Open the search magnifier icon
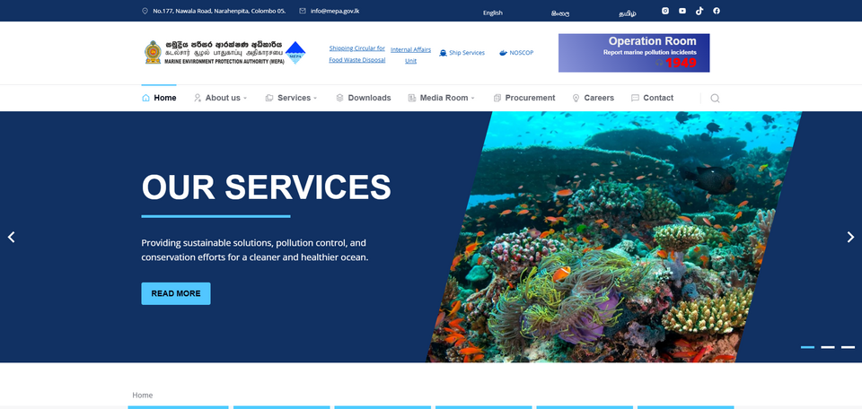 715,99
